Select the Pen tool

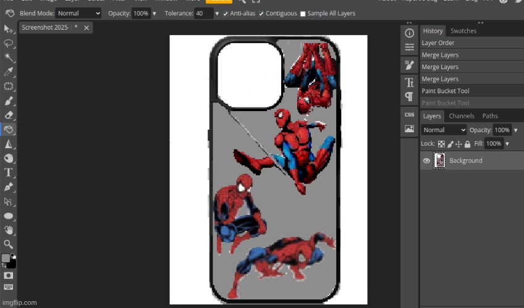9,187
